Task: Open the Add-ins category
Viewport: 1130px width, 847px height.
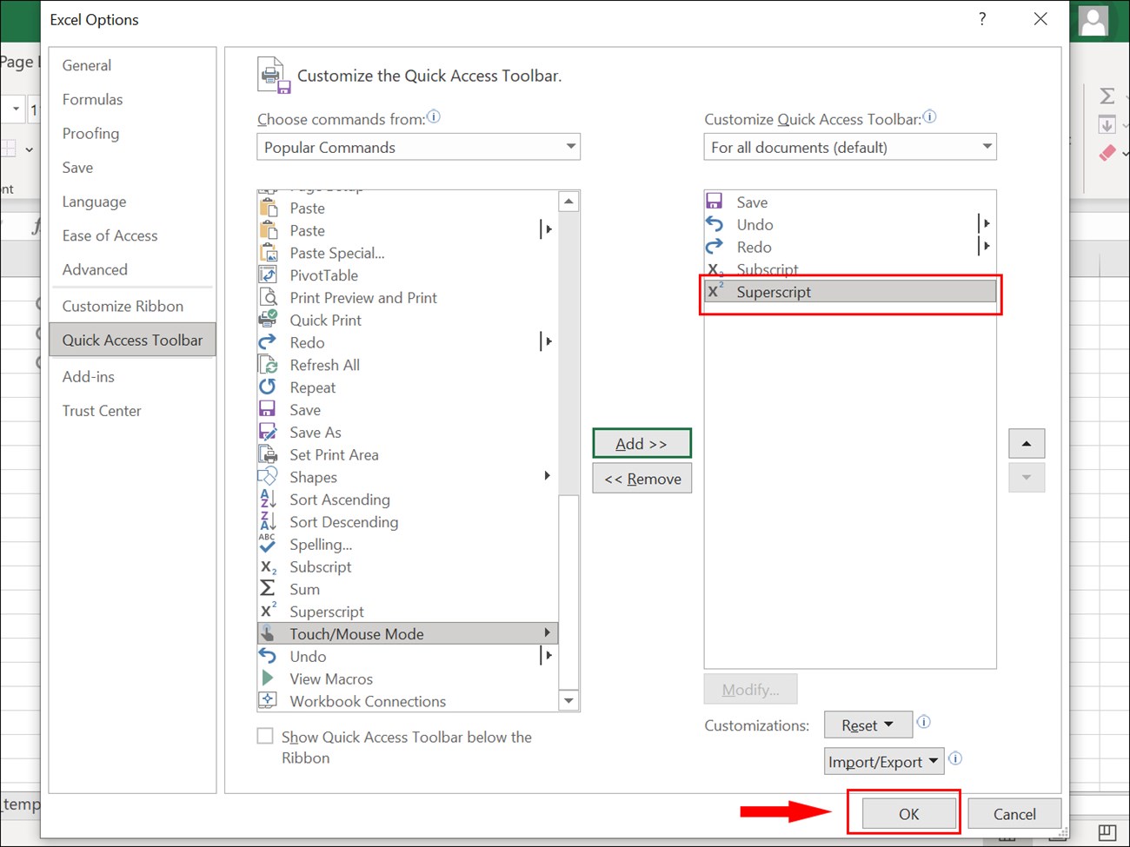Action: pos(132,376)
